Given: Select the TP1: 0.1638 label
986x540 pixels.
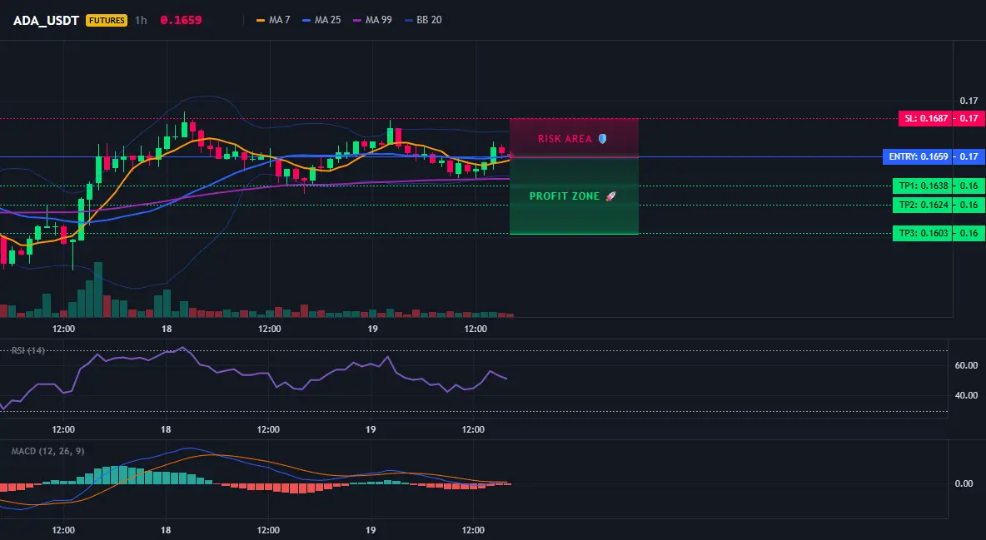Looking at the screenshot, I should click(x=922, y=186).
